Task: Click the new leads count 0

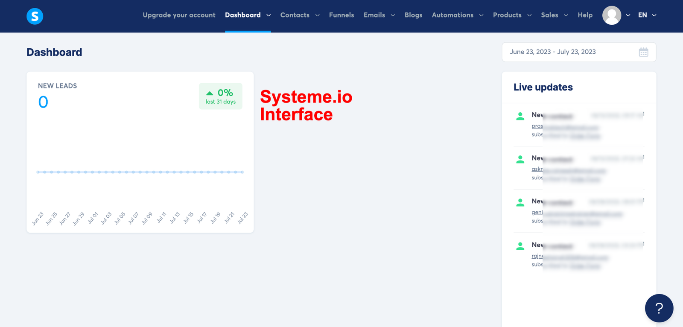Action: tap(43, 102)
